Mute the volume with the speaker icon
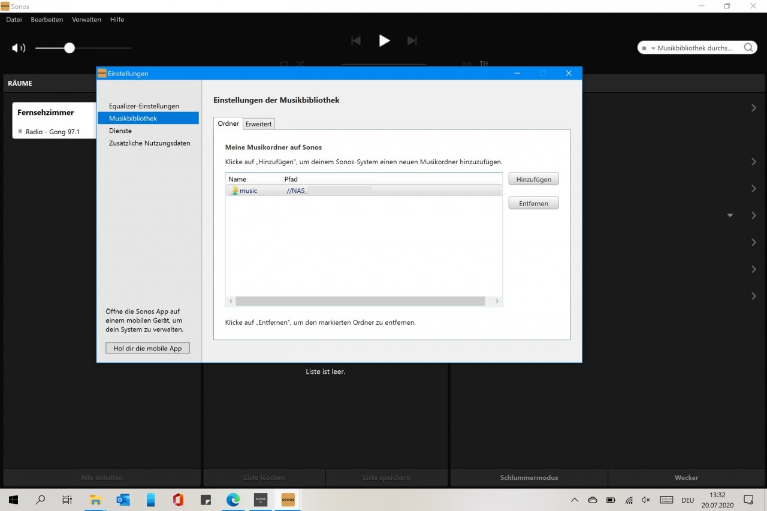Screen dimensions: 767x511 point(19,48)
